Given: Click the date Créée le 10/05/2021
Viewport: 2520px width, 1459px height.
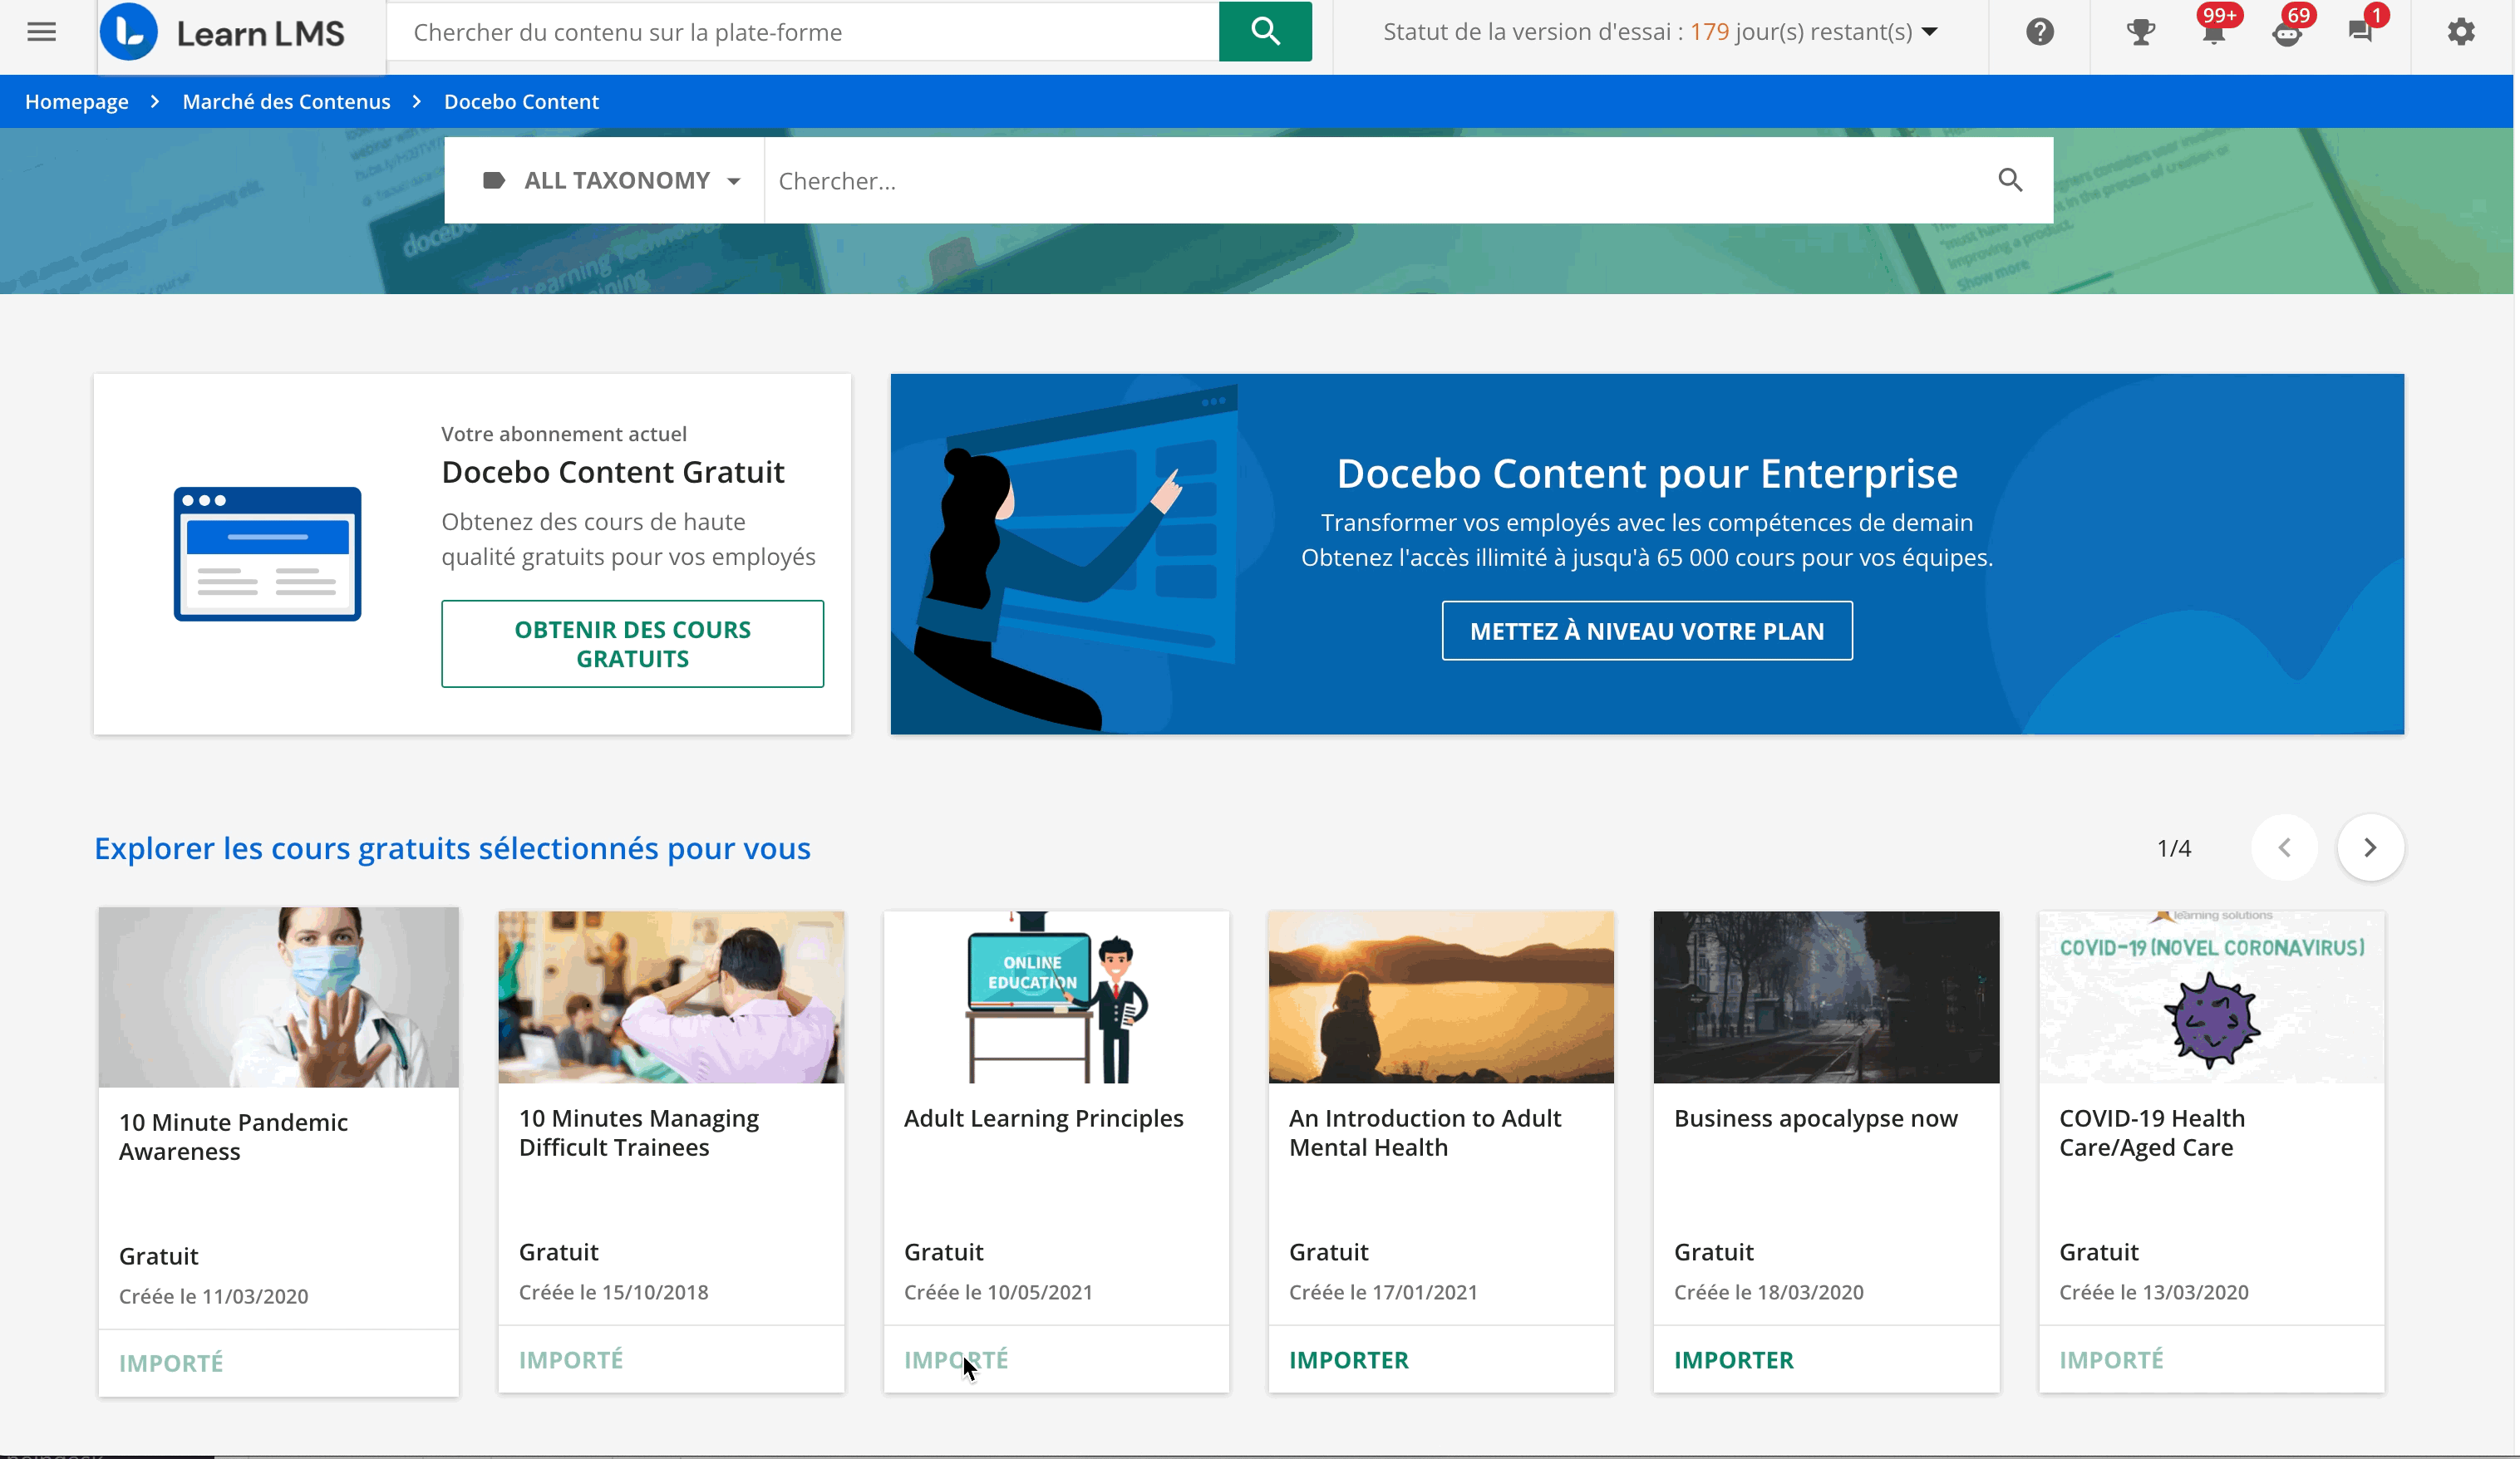Looking at the screenshot, I should point(998,1293).
